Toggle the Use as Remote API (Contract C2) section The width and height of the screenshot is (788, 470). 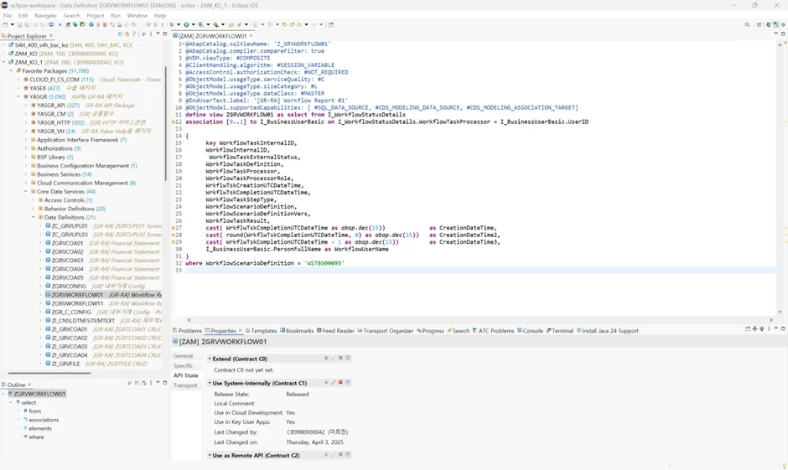coord(210,455)
